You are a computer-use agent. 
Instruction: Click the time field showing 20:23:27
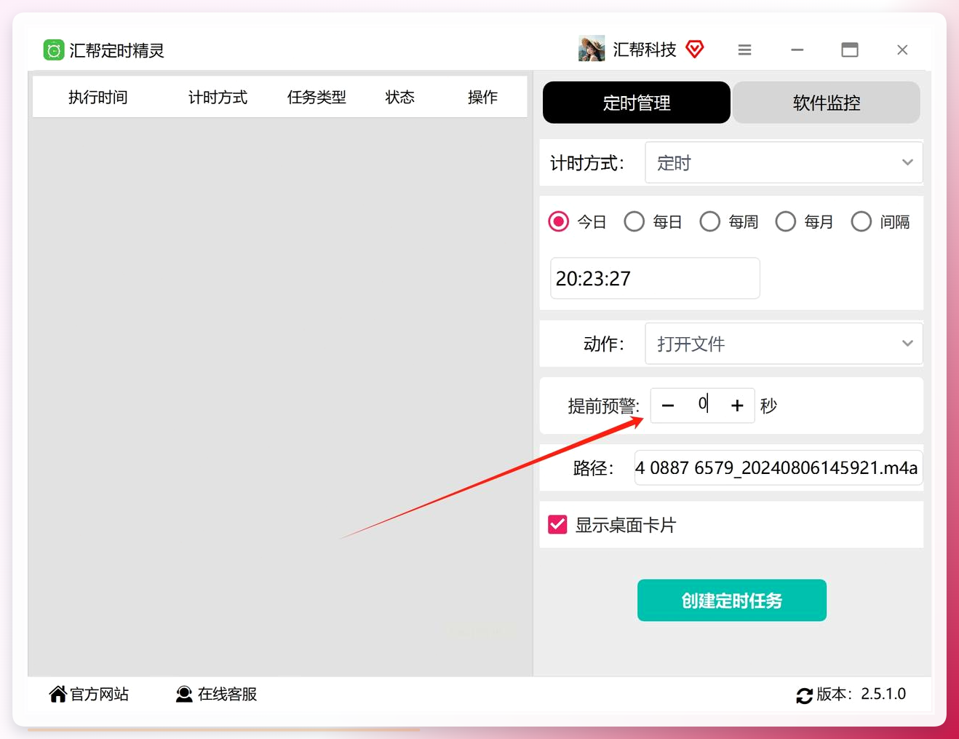[655, 278]
